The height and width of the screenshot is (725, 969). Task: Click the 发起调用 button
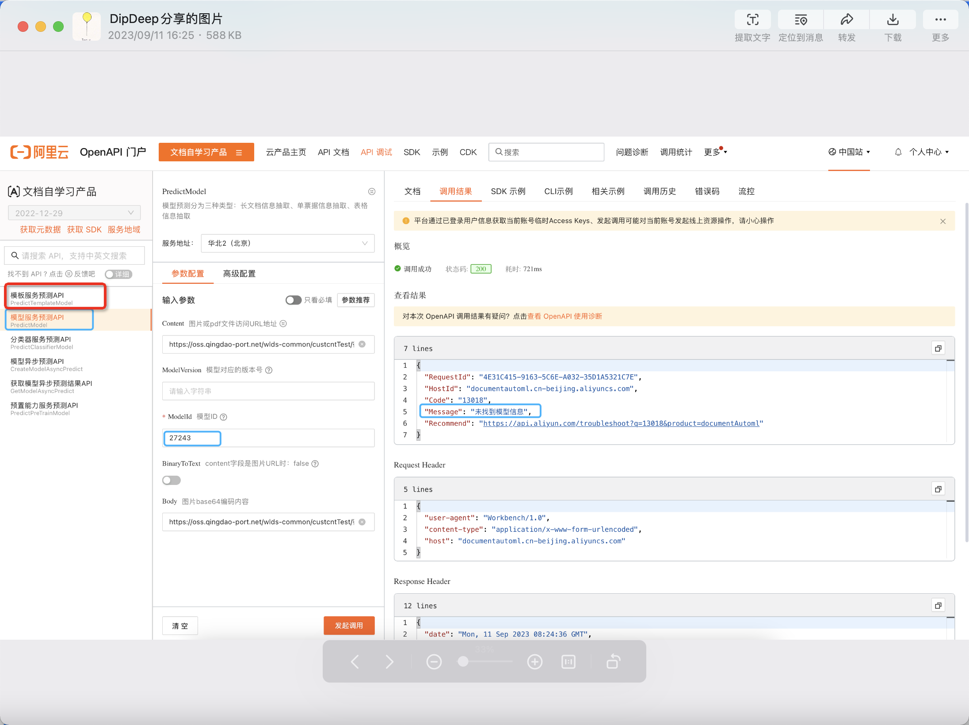coord(349,626)
